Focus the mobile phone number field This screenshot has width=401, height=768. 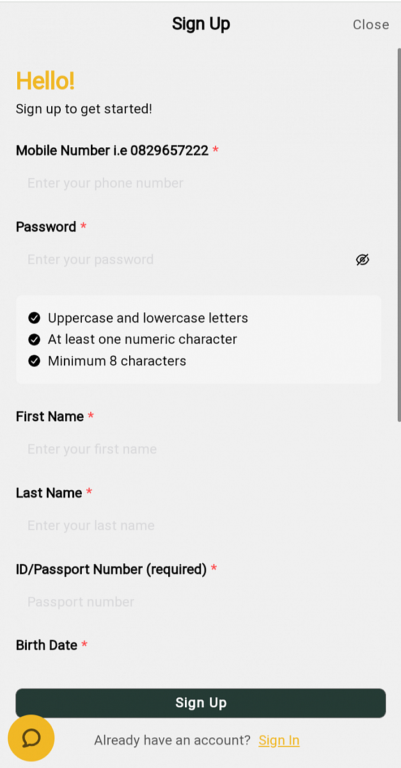click(x=192, y=184)
